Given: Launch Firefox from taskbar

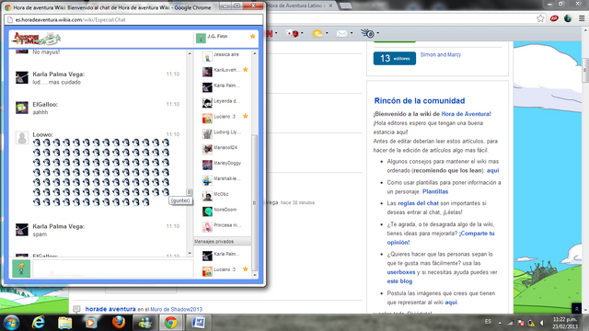Looking at the screenshot, I should tap(119, 323).
